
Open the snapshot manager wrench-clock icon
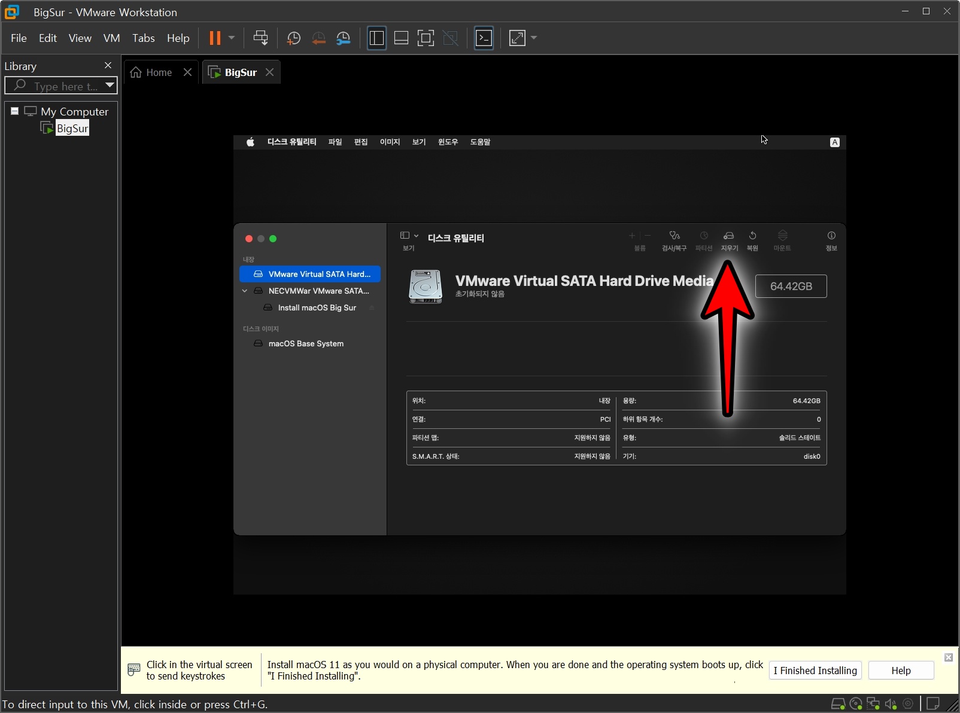(x=344, y=38)
